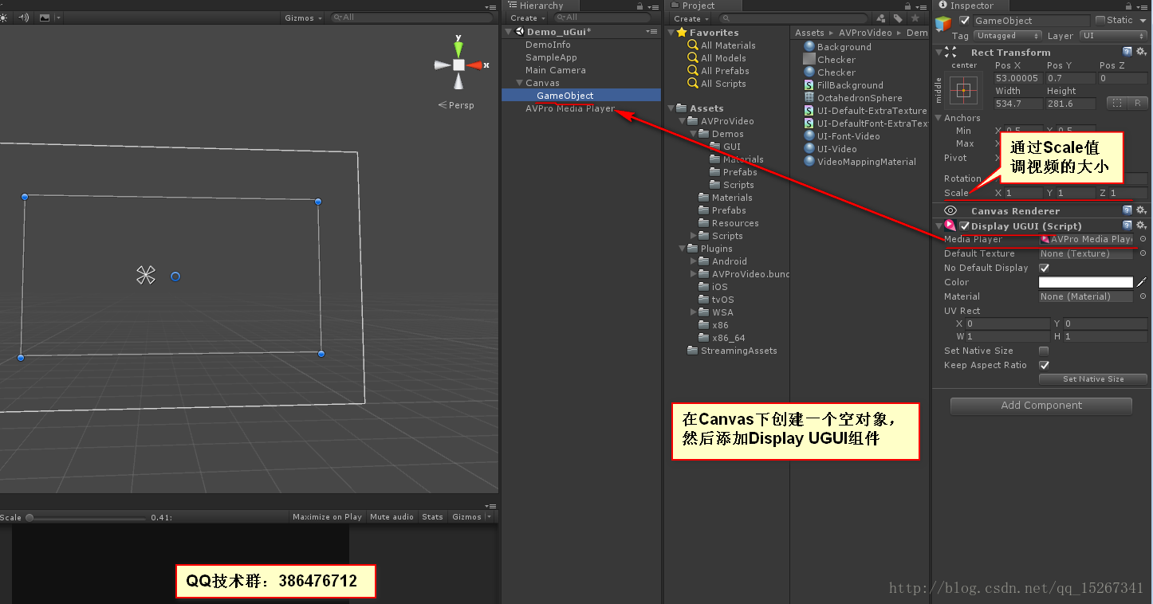Click the Set Native Size button

click(x=1093, y=379)
